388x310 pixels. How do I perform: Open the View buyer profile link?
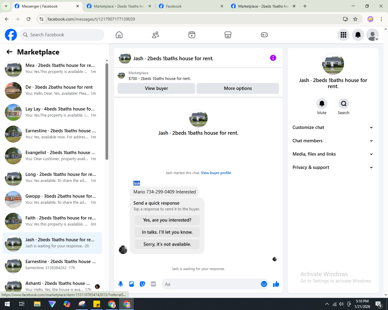tap(216, 173)
